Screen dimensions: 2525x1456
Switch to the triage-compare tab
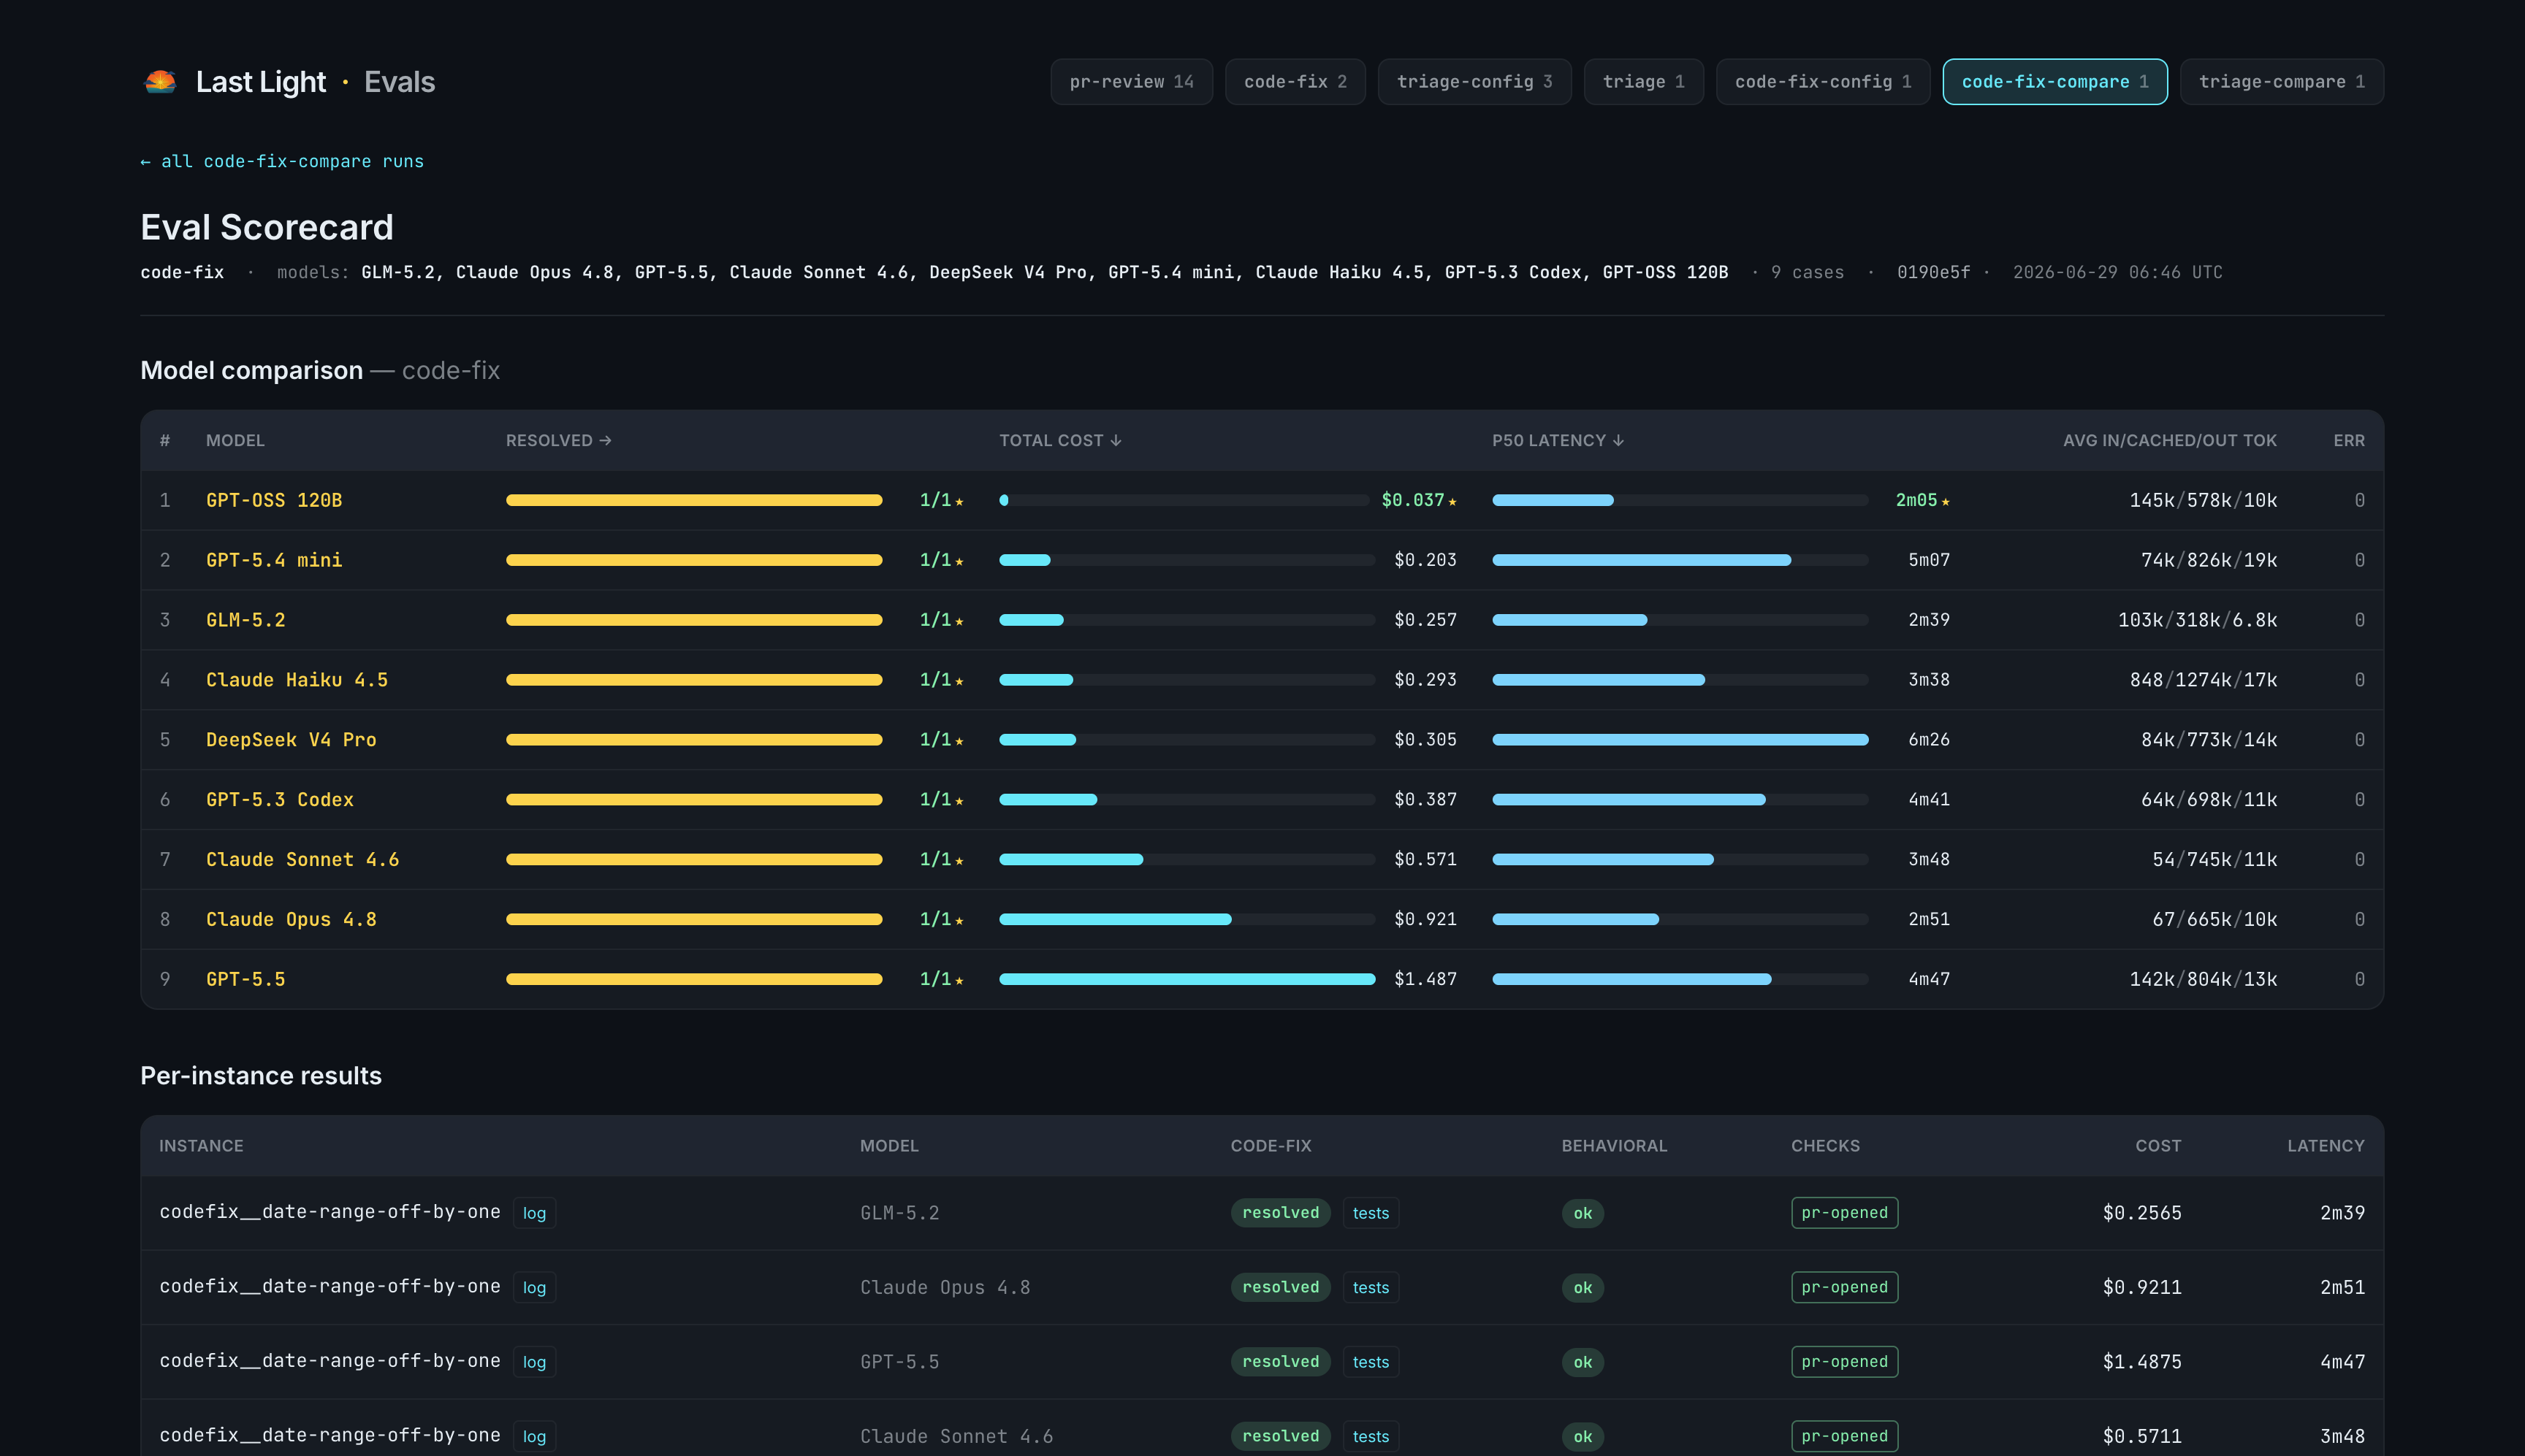[x=2282, y=82]
